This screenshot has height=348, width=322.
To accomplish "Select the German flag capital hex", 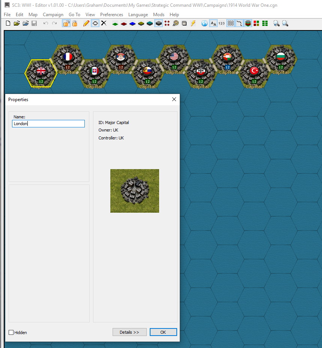I will (201, 73).
